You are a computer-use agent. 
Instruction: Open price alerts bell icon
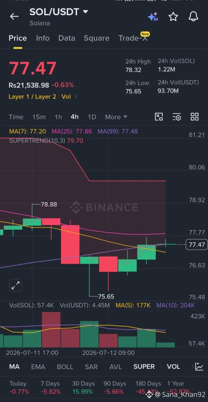click(193, 17)
